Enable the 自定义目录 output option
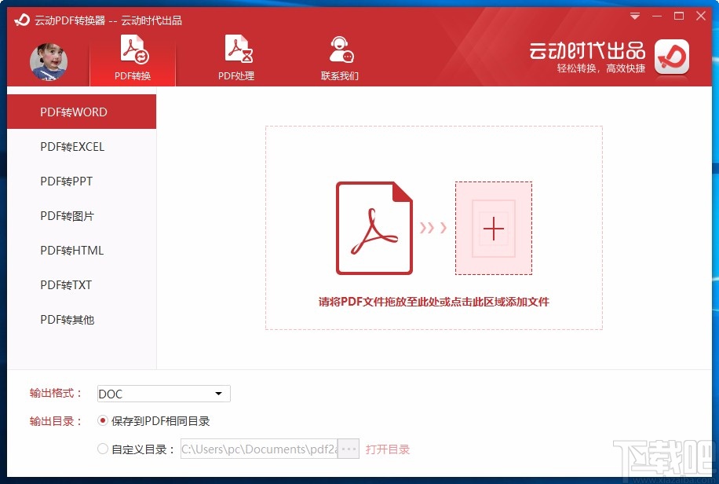 [x=103, y=449]
